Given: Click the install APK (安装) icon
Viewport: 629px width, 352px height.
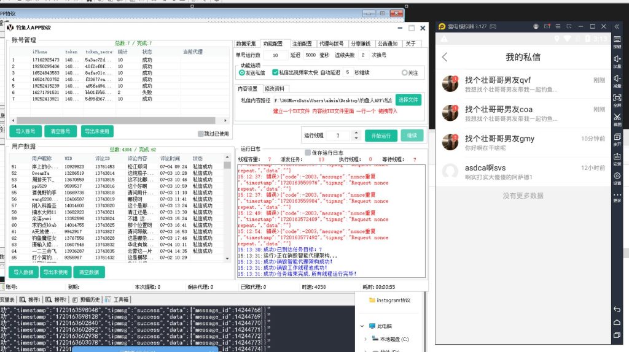Looking at the screenshot, I should pos(617,157).
